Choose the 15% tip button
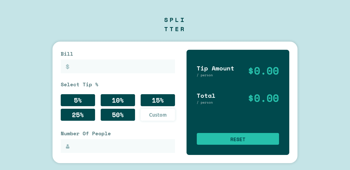Screen dimensions: 350x170 tap(158, 100)
